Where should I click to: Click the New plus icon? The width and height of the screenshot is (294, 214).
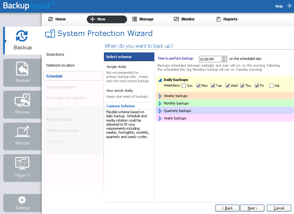coord(92,19)
